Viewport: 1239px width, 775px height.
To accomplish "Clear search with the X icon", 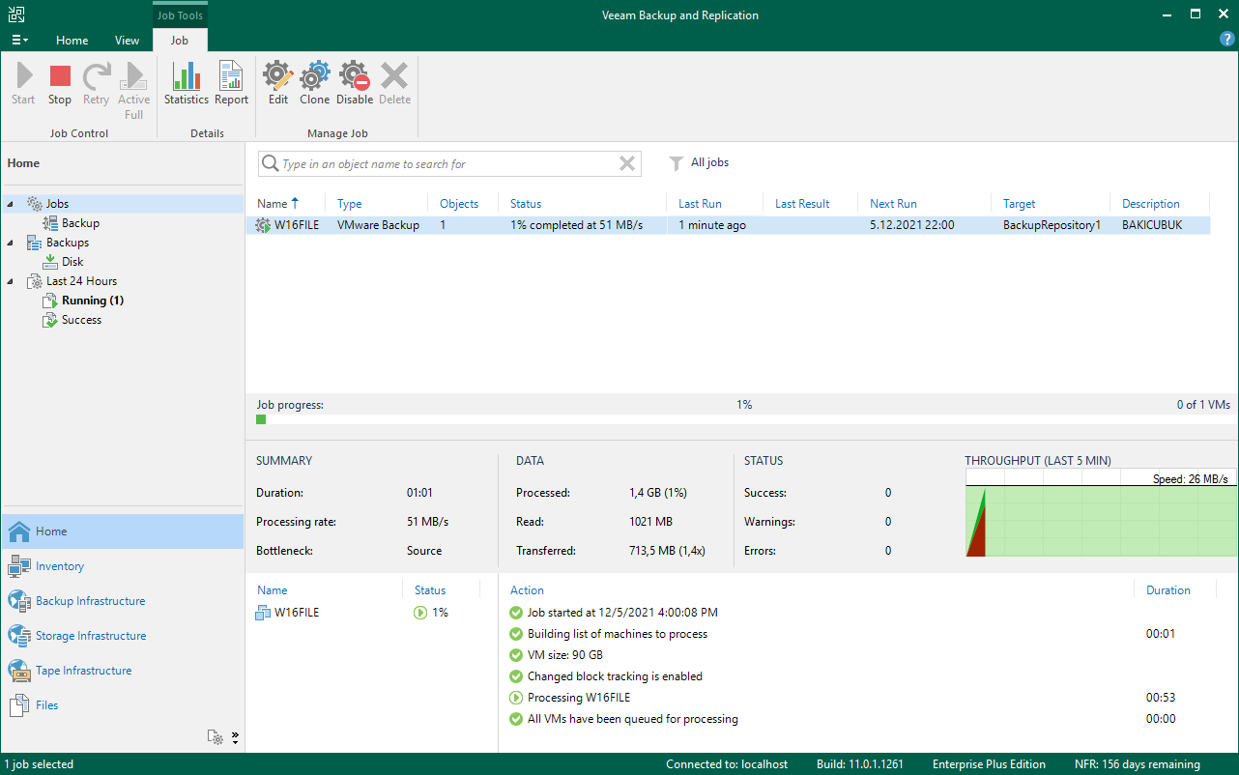I will [x=627, y=163].
